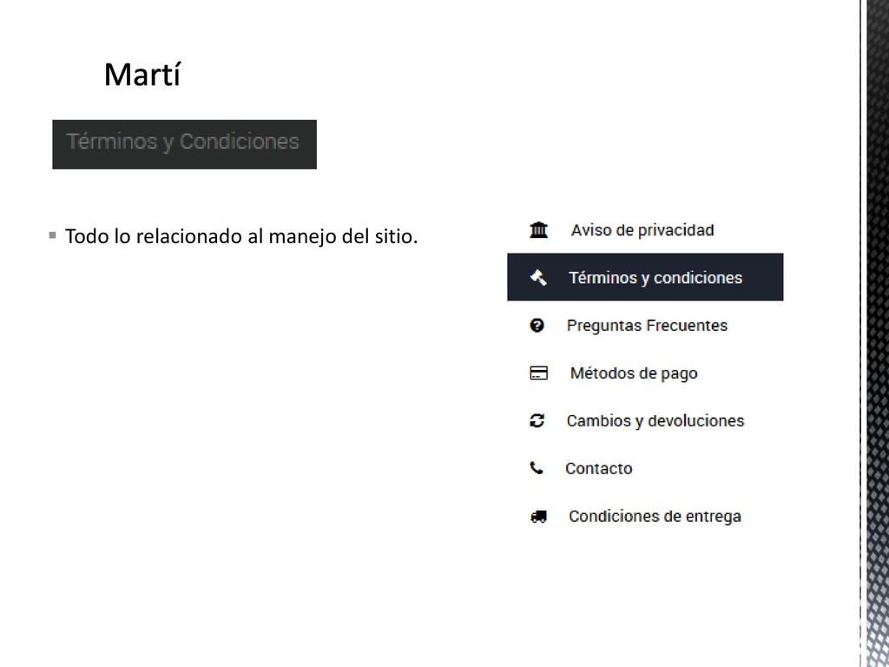This screenshot has width=889, height=667.
Task: Click the refresh arrows icon for Cambios y devoluciones
Action: point(537,420)
